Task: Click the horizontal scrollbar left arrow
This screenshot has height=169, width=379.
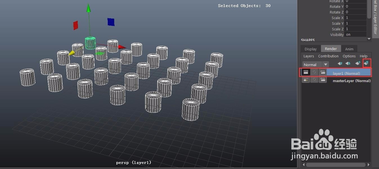Action: [x=303, y=165]
